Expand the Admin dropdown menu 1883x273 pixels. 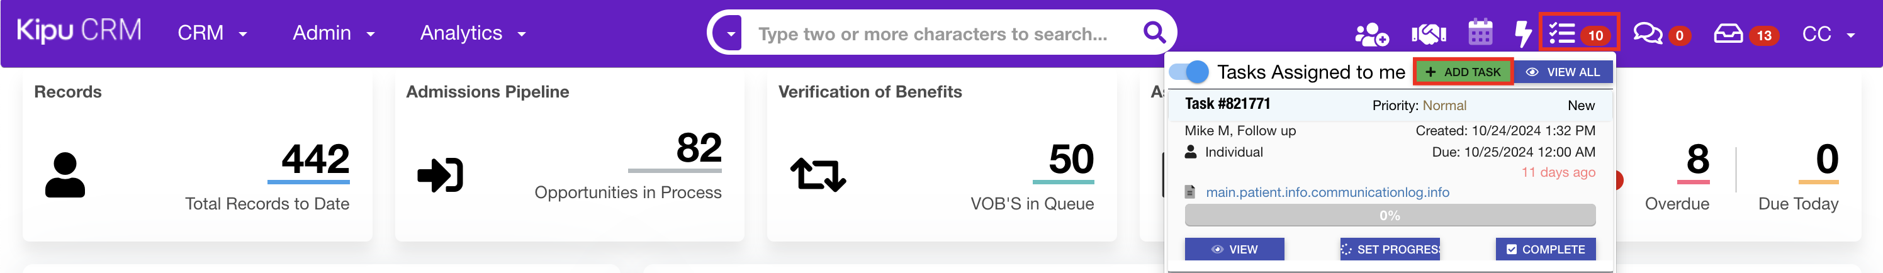(x=334, y=33)
